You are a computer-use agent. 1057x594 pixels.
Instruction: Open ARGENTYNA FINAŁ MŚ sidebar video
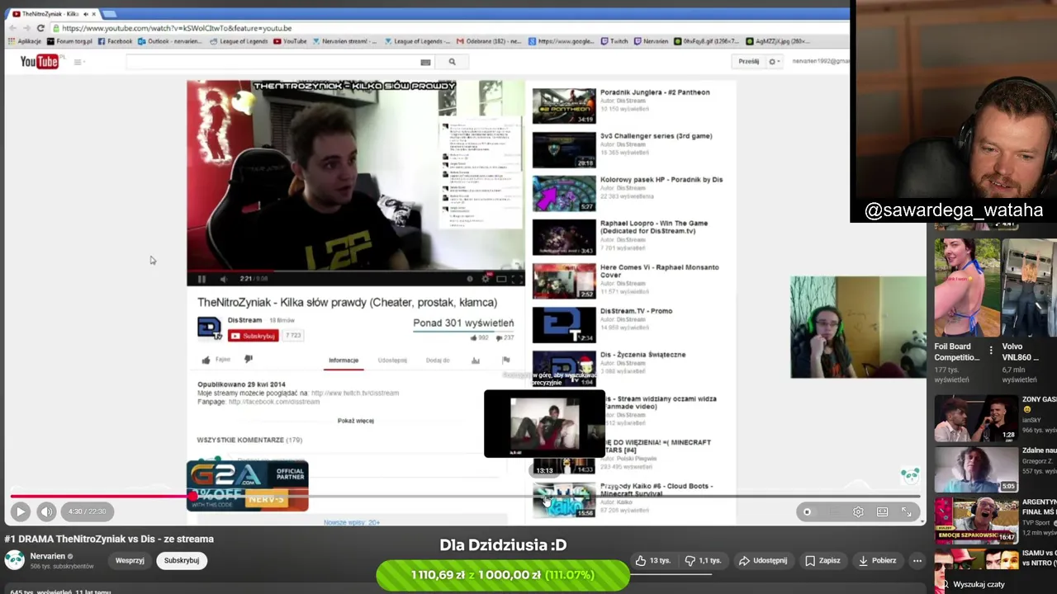[x=976, y=520]
